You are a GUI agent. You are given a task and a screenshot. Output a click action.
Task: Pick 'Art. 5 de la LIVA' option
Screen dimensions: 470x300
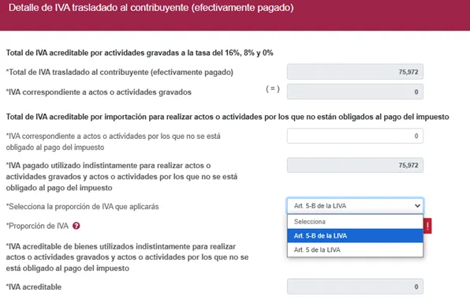pyautogui.click(x=355, y=249)
